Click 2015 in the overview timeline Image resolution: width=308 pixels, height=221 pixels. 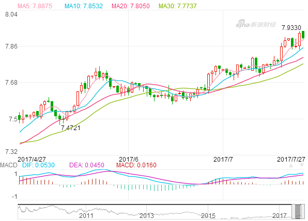(x=208, y=216)
